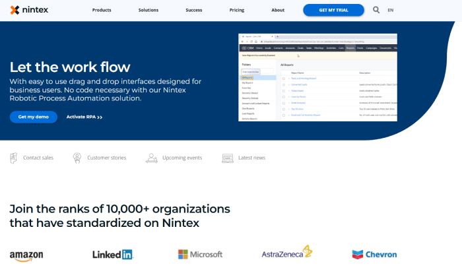The height and width of the screenshot is (279, 462).
Task: Click the Microsoft logo
Action: 201,255
